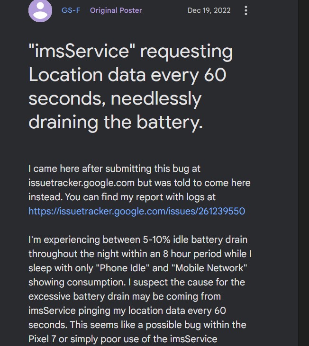Click "draining the battery." in the title
The height and width of the screenshot is (346, 309).
click(x=116, y=122)
